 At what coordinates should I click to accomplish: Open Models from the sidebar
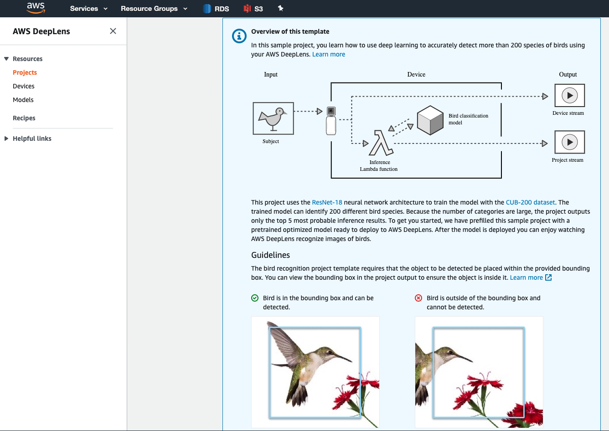coord(23,100)
